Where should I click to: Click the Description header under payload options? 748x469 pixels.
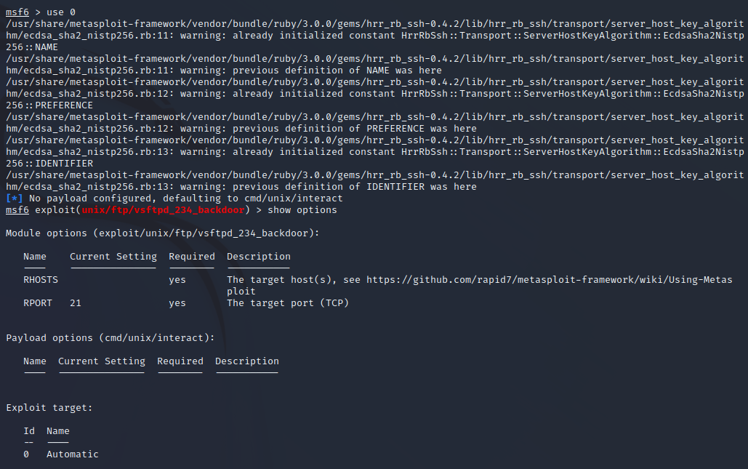(247, 361)
